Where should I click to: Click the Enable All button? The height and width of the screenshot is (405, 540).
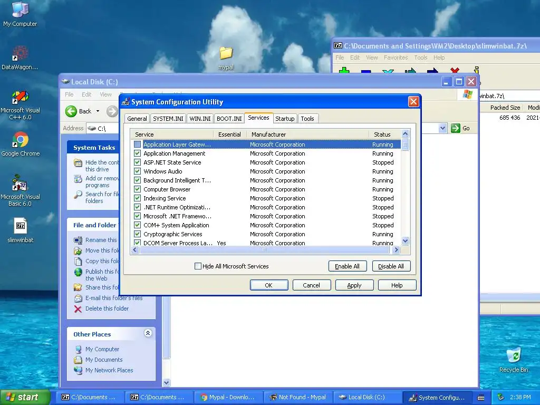pyautogui.click(x=347, y=266)
